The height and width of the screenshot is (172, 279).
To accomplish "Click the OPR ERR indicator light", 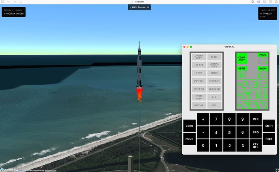I will [199, 89].
